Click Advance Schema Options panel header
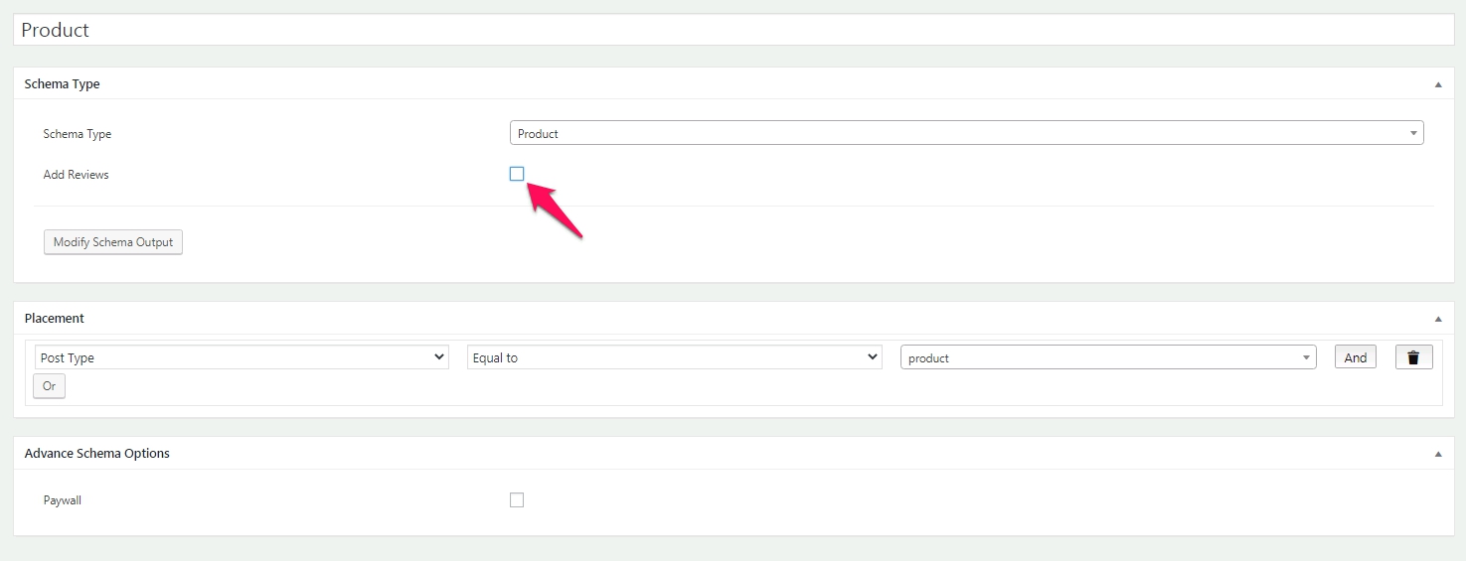Viewport: 1466px width, 561px height. 733,454
